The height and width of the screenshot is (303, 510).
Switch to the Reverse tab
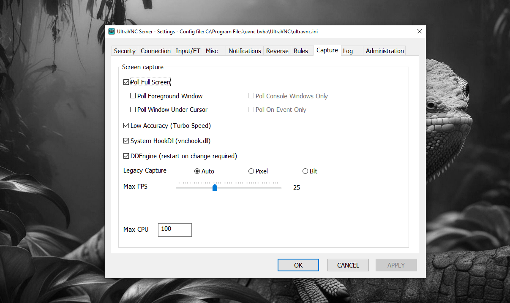click(x=277, y=51)
